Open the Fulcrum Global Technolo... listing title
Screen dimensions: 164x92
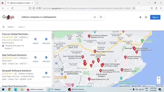click(x=16, y=34)
